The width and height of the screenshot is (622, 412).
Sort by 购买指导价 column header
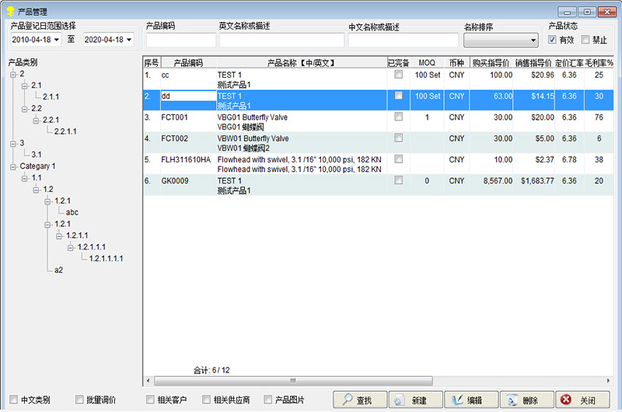491,62
